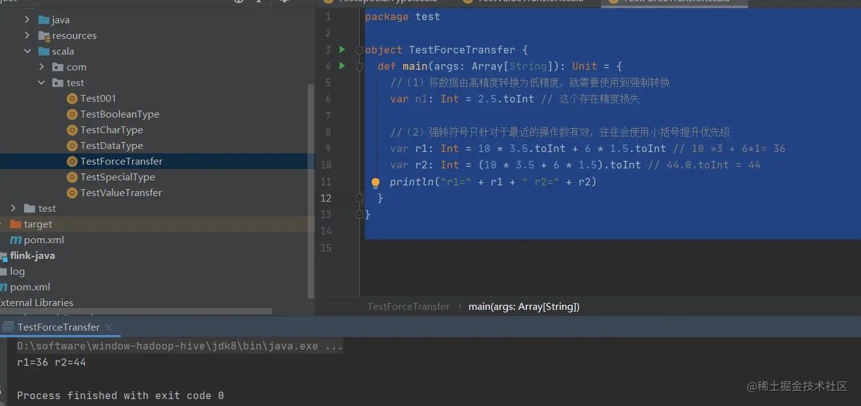Select TestDataType in the project tree
This screenshot has width=861, height=406.
(x=111, y=145)
